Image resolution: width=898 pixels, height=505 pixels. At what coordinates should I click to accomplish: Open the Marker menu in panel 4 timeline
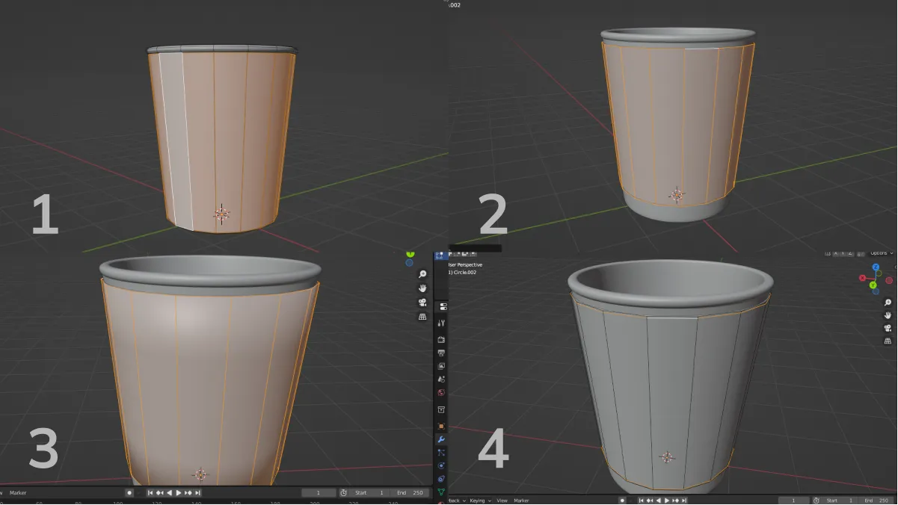click(x=521, y=501)
